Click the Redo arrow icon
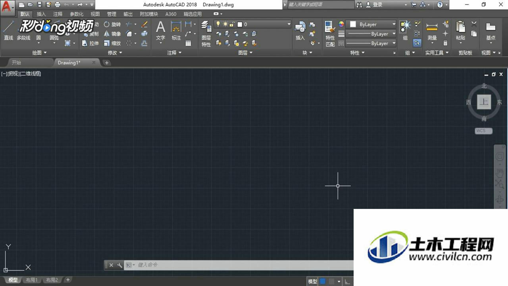 point(80,5)
